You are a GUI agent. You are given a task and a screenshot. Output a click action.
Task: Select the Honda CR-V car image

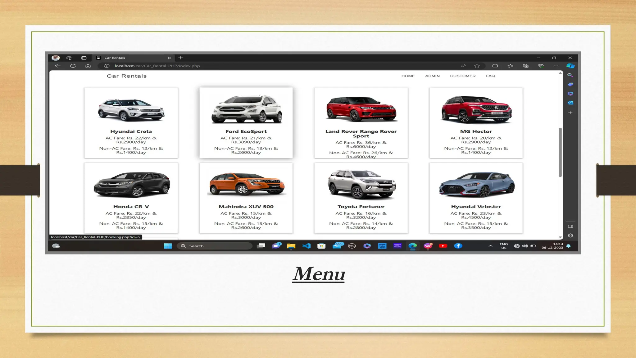[x=132, y=185]
